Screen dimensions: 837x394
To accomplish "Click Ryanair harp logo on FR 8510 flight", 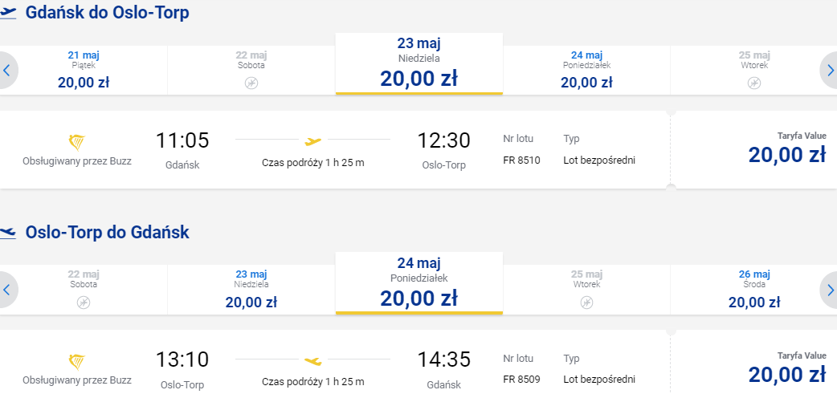I will (x=77, y=143).
